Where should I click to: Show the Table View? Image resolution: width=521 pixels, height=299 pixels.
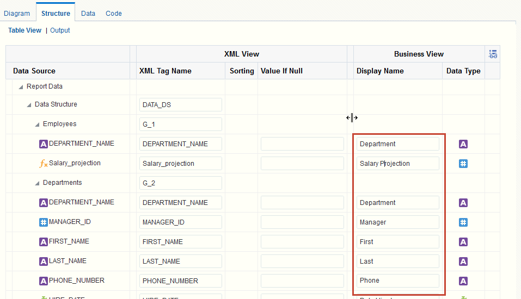24,30
